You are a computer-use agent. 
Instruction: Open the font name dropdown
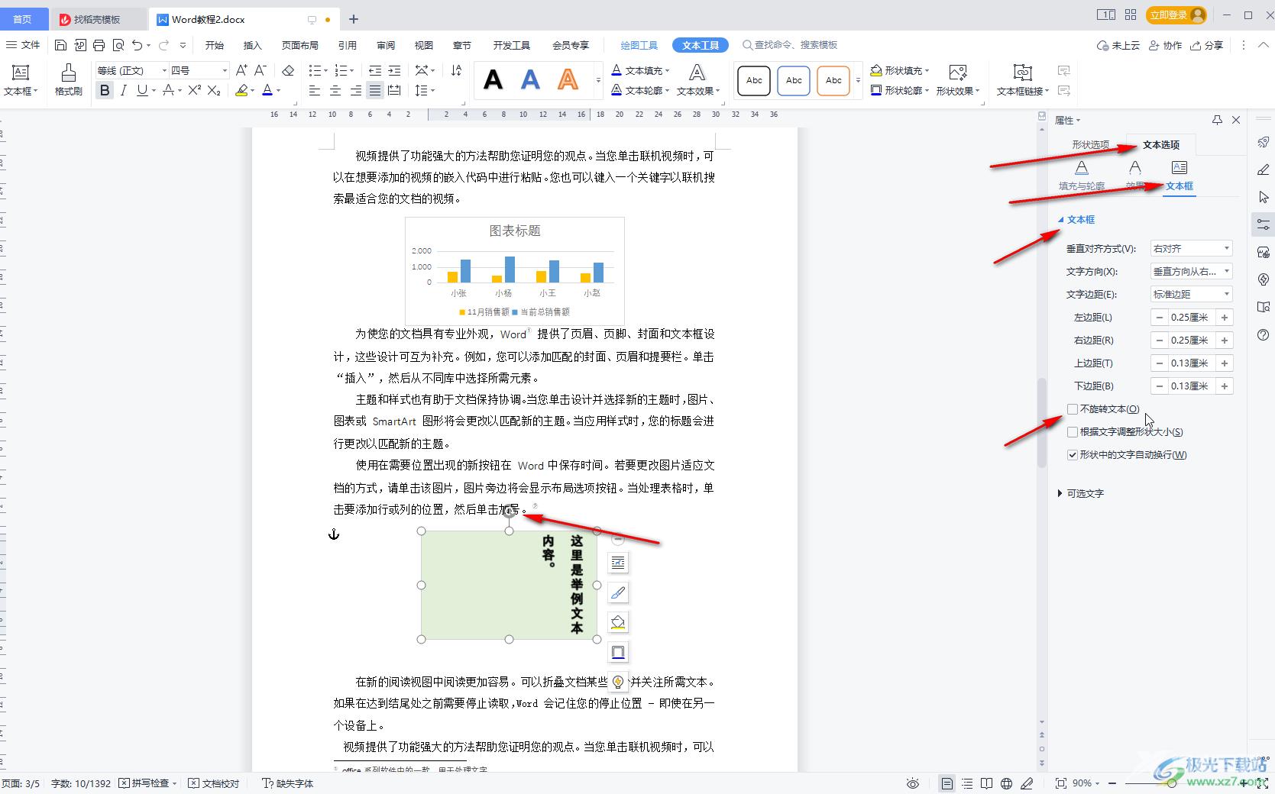pos(163,70)
